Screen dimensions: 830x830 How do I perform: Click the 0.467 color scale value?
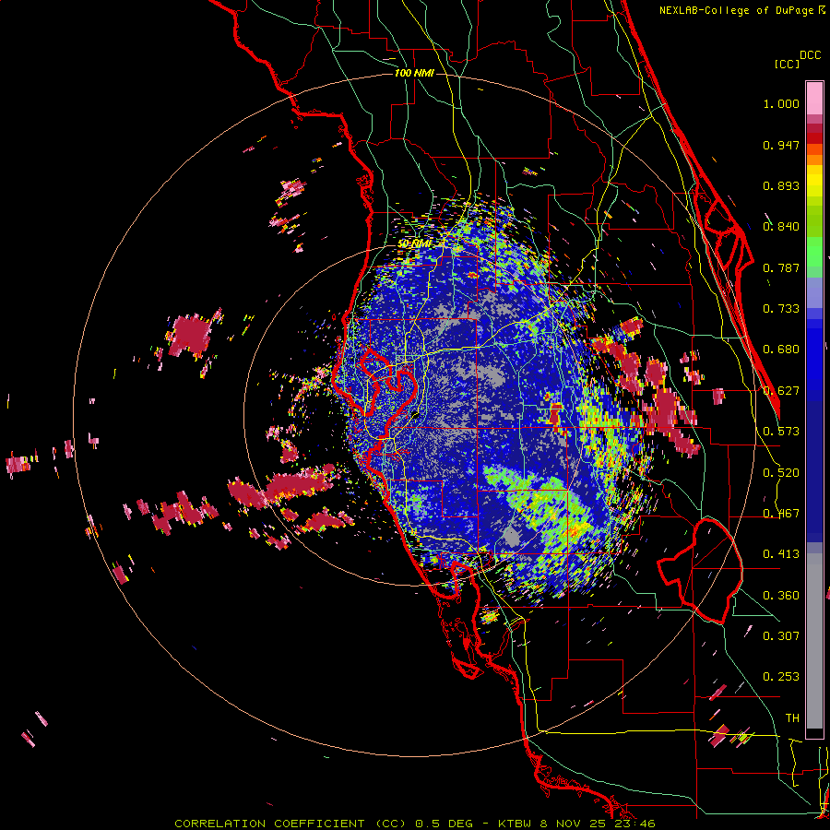(x=781, y=514)
